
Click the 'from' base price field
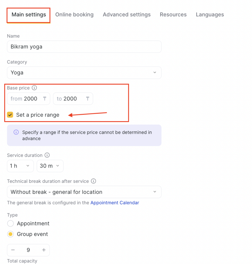[x=28, y=99]
